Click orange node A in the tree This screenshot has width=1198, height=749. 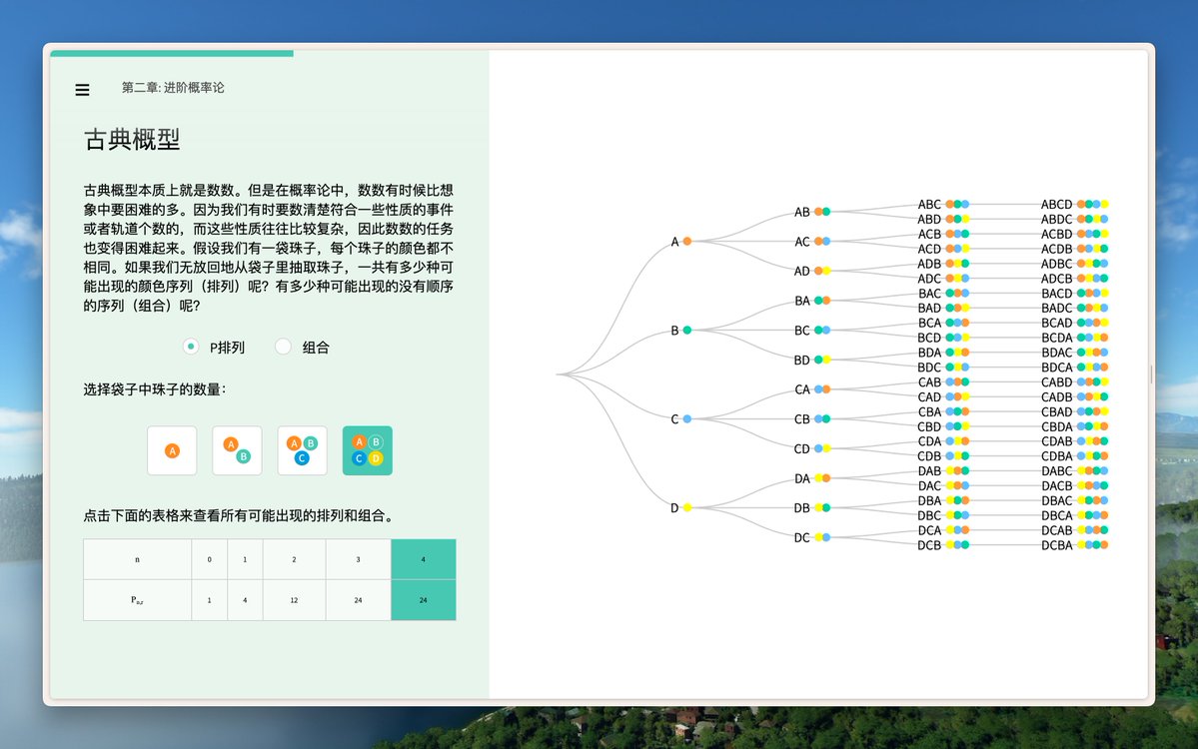tap(686, 242)
